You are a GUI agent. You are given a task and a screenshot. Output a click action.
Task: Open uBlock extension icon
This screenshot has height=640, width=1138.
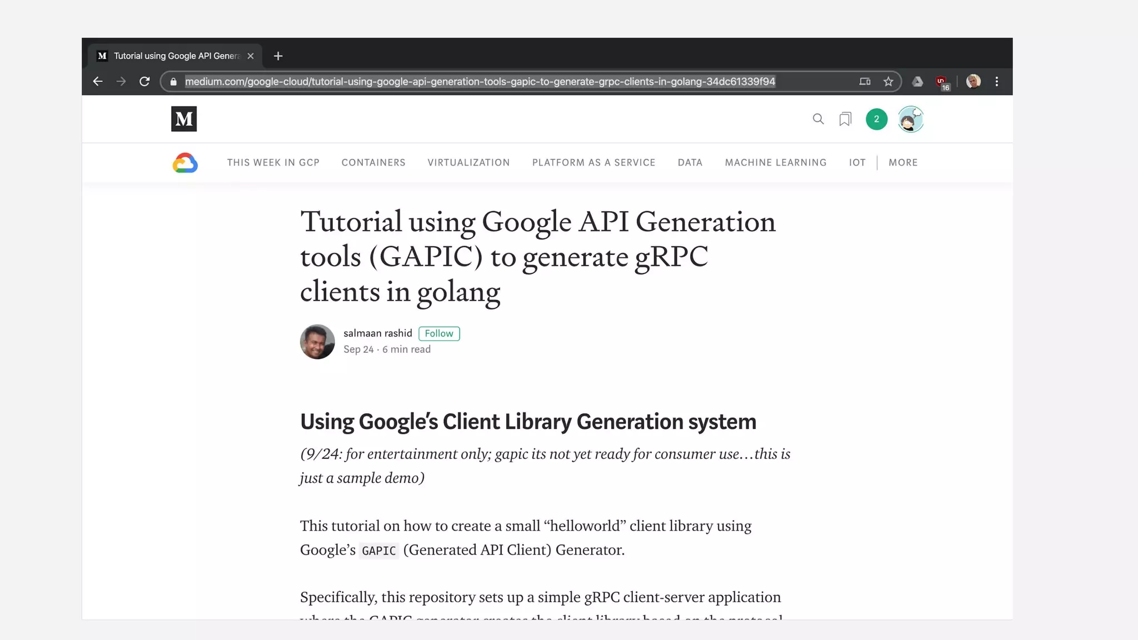pyautogui.click(x=941, y=82)
